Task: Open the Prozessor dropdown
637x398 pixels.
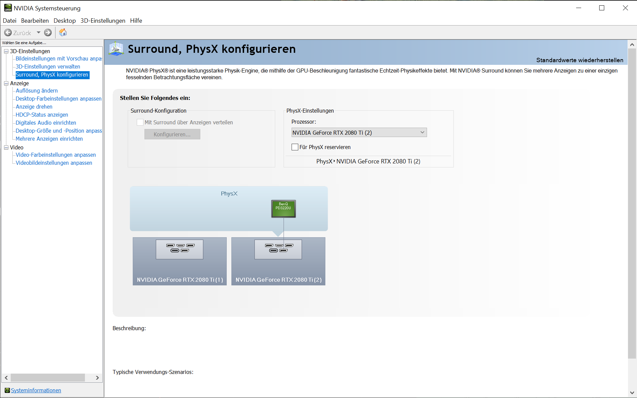Action: (x=359, y=133)
